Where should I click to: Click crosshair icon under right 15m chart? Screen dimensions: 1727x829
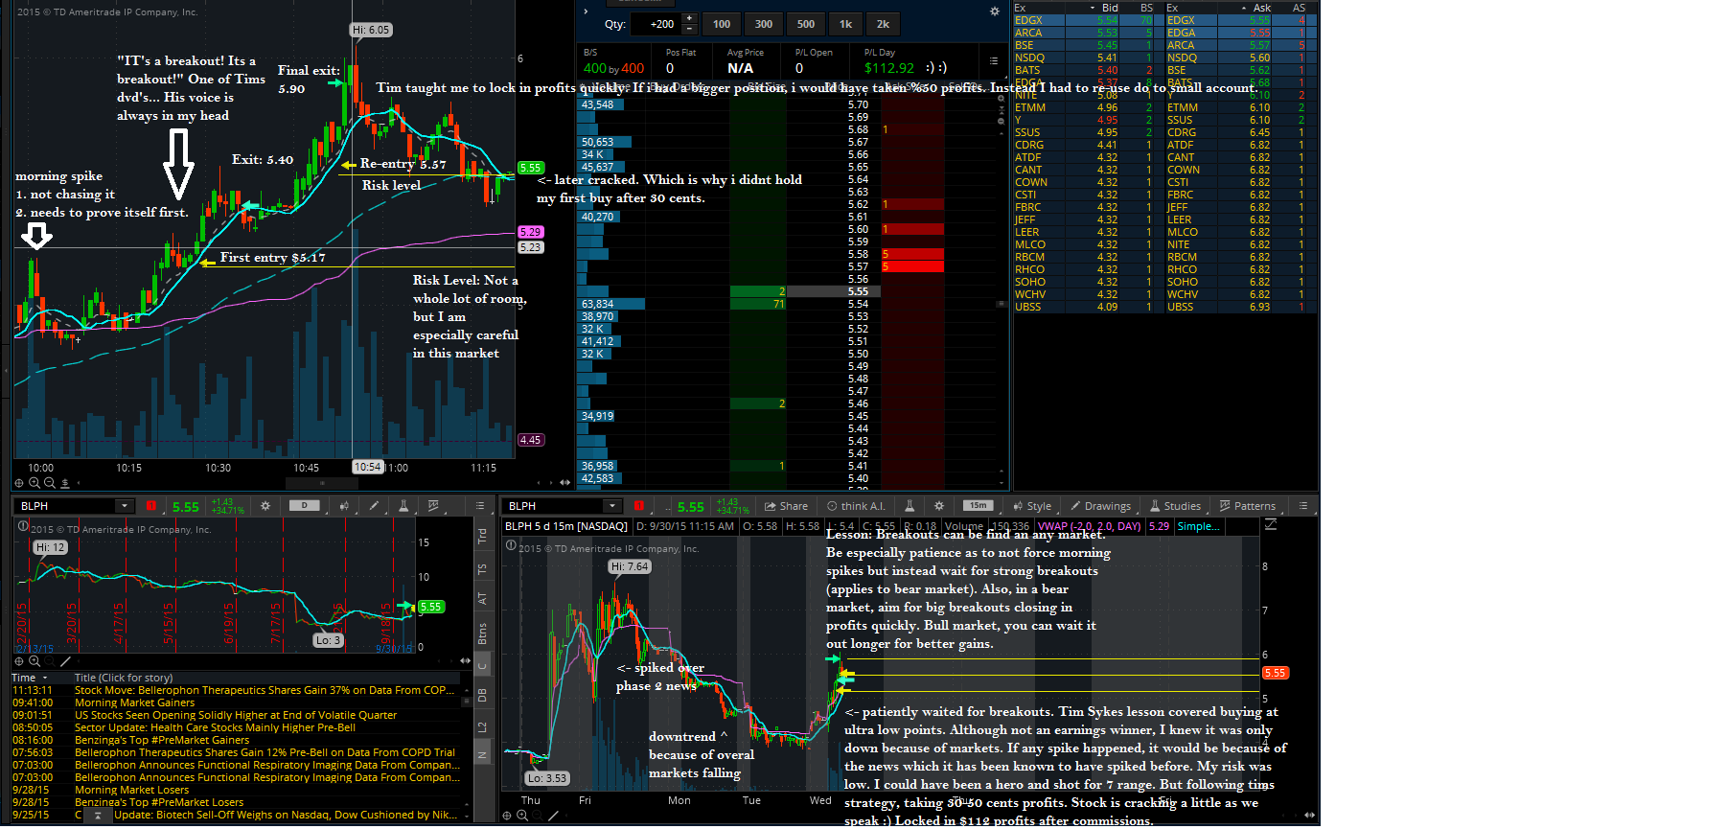[507, 816]
